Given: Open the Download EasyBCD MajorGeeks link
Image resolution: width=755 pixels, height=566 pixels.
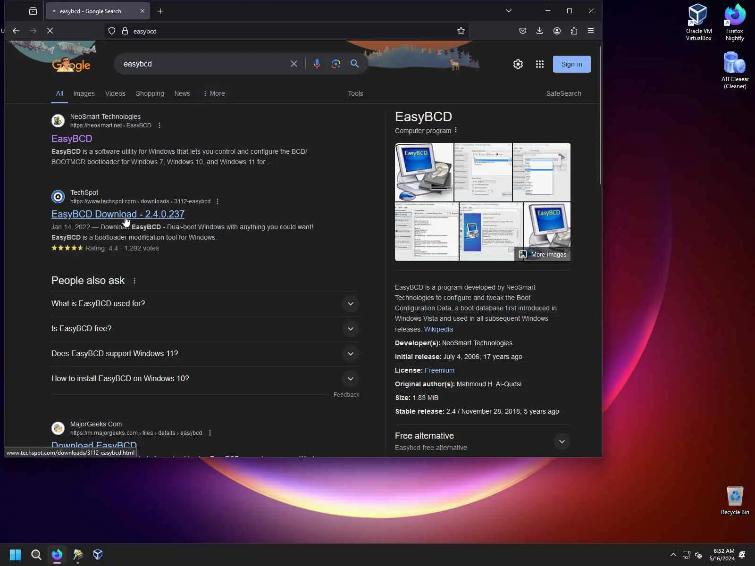Looking at the screenshot, I should [94, 445].
